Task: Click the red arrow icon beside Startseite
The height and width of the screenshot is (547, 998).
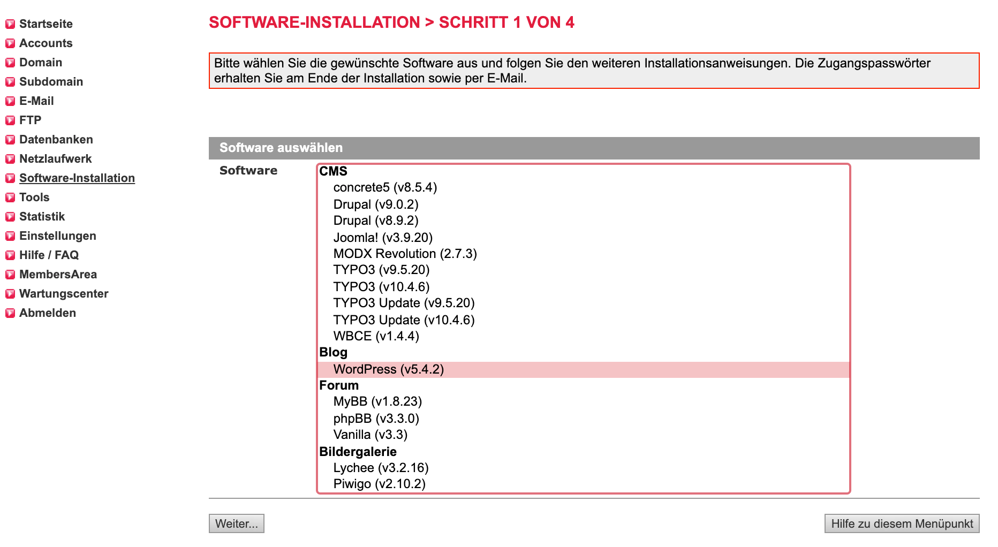Action: 10,24
